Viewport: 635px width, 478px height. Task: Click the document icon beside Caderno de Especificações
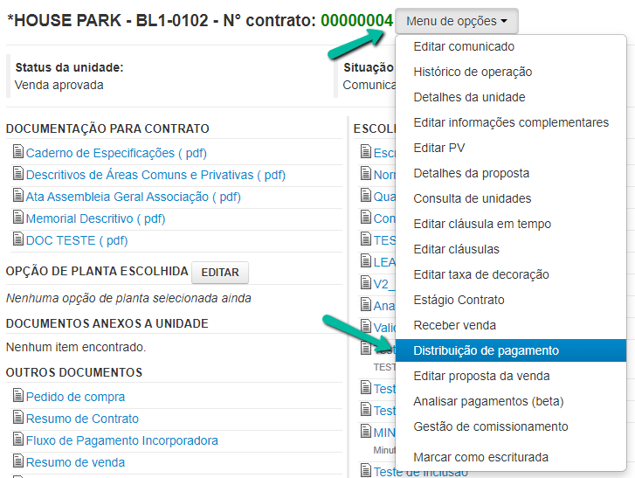coord(17,153)
